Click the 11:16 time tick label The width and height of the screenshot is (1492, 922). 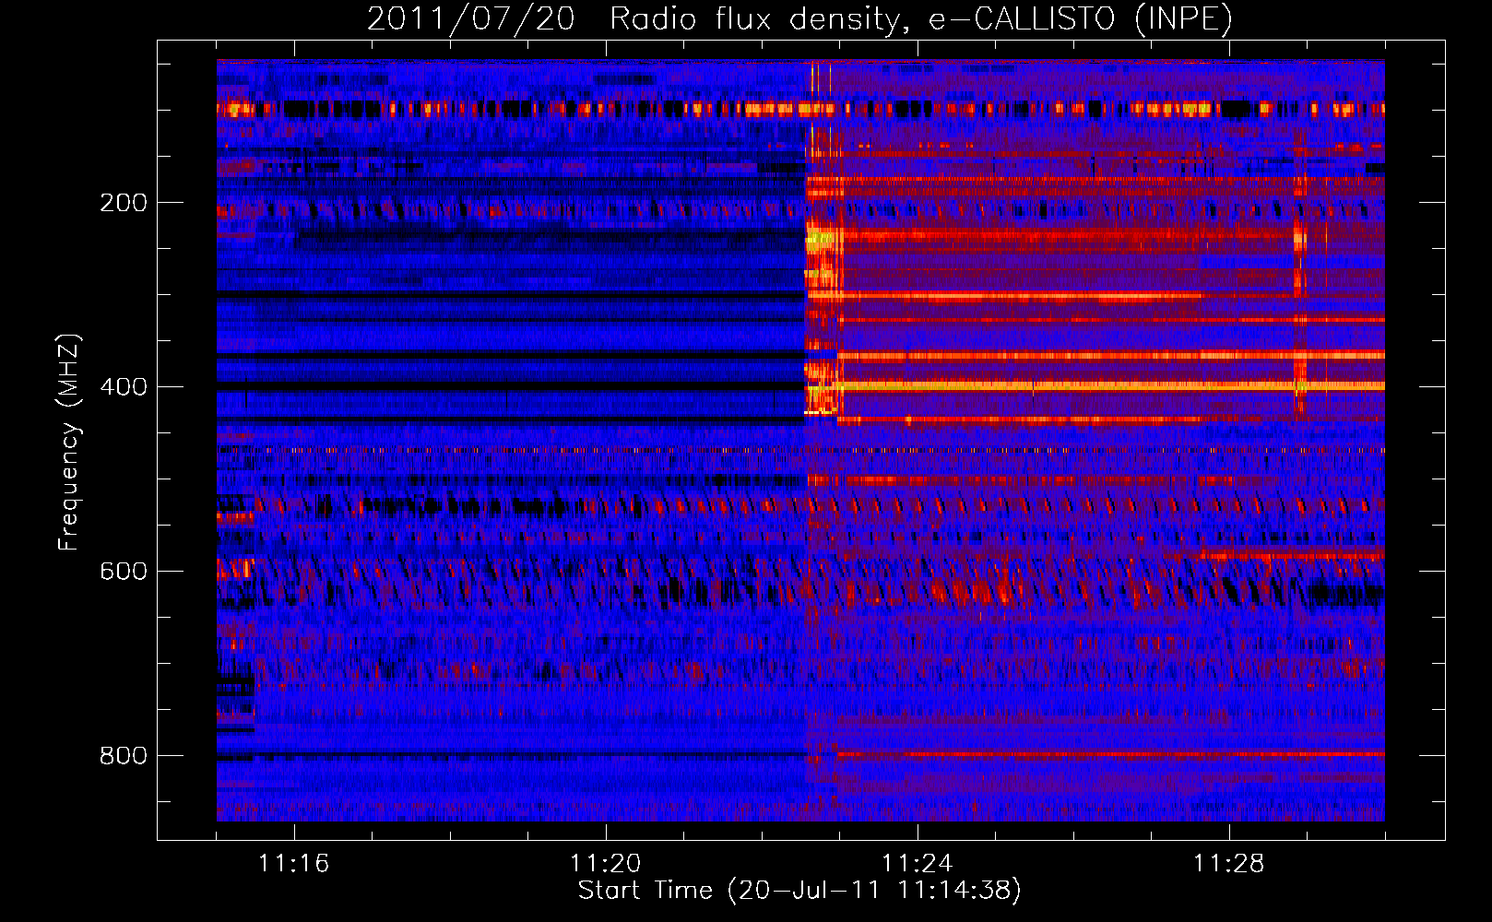pos(294,863)
